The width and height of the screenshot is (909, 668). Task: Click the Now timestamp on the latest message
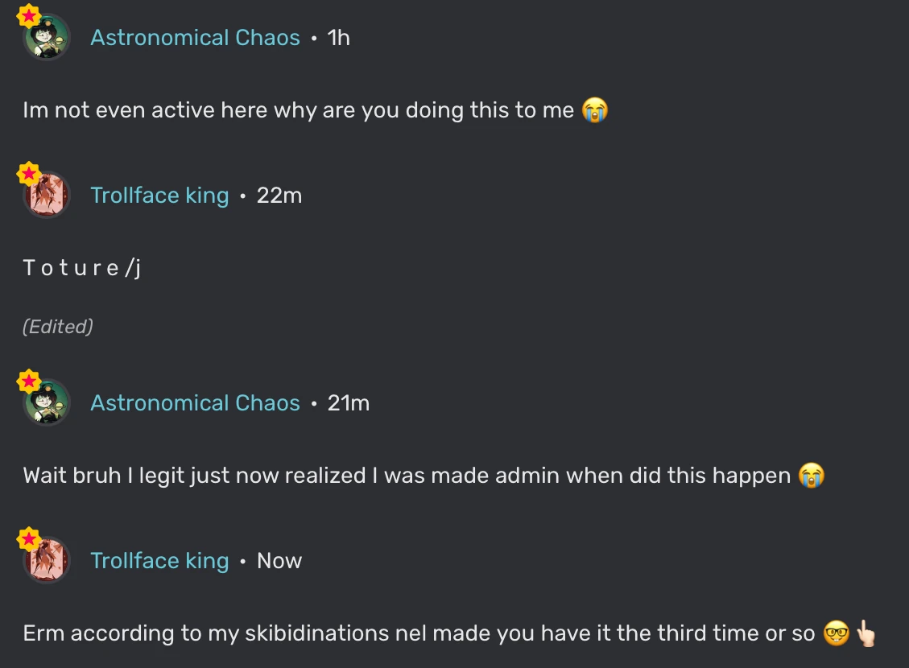(x=279, y=560)
